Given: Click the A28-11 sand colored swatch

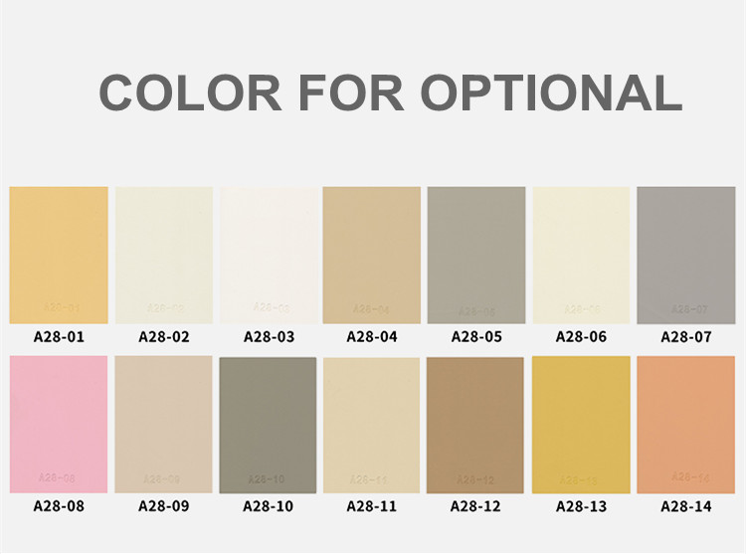Looking at the screenshot, I should point(372,425).
